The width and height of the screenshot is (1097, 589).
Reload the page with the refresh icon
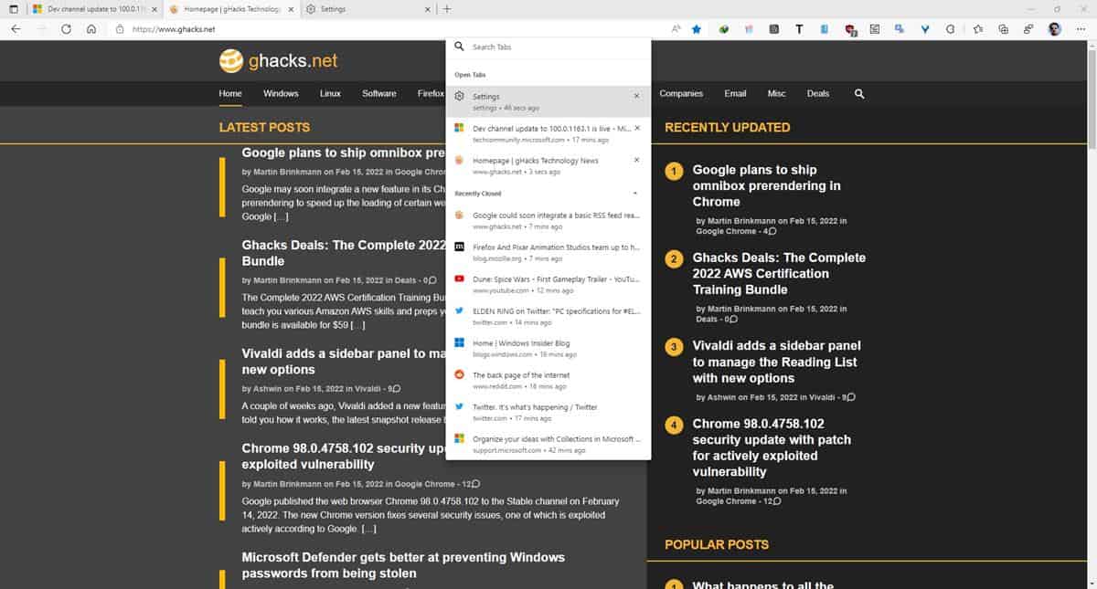(65, 28)
